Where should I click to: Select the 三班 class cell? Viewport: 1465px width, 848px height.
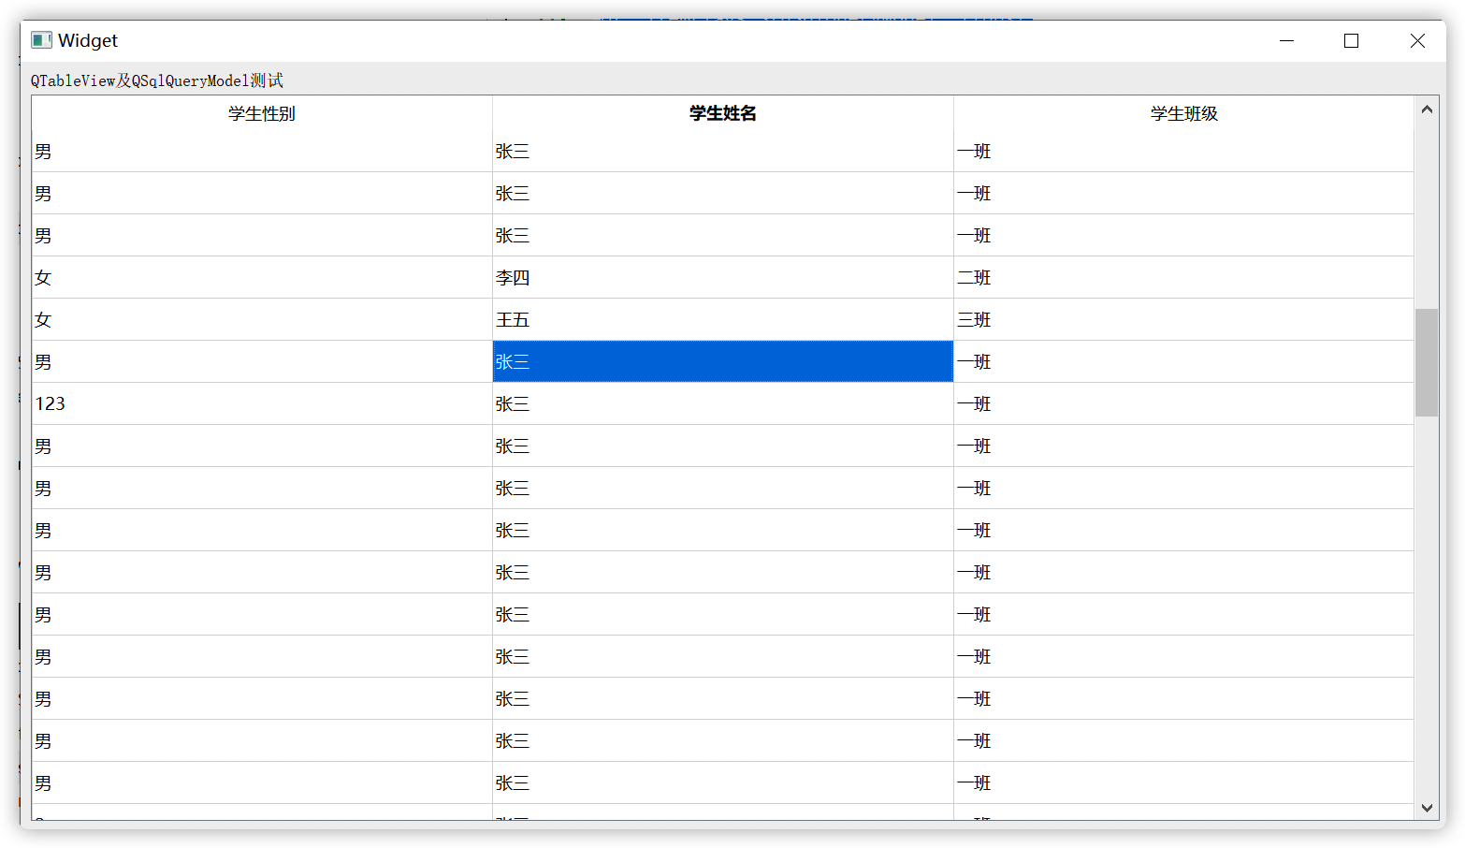(x=1183, y=319)
